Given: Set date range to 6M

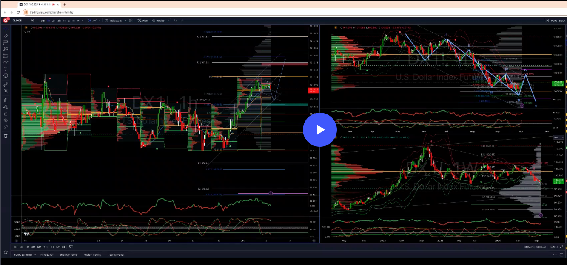Looking at the screenshot, I should coord(39,247).
